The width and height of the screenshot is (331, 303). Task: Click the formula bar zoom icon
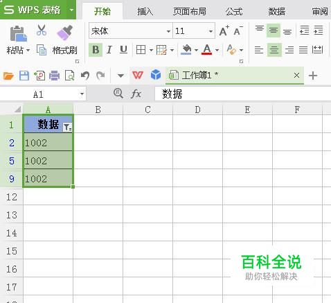pyautogui.click(x=118, y=94)
